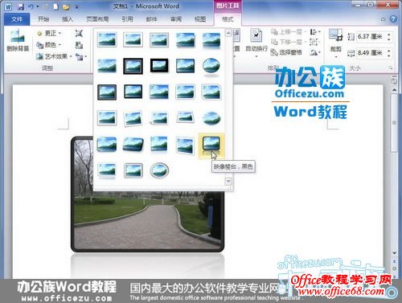Apply the Reflected Rounded Rectangle style

click(x=211, y=40)
